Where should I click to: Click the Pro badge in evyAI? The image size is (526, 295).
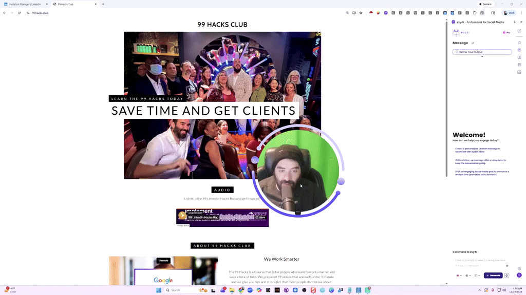click(506, 33)
